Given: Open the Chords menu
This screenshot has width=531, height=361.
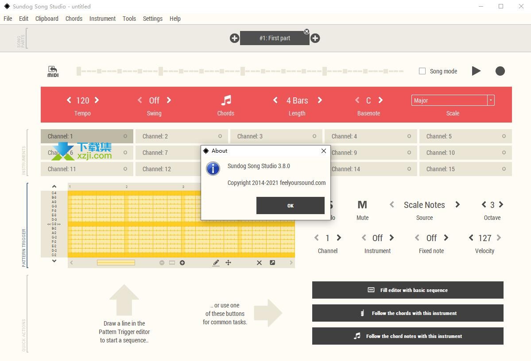Looking at the screenshot, I should coord(74,19).
